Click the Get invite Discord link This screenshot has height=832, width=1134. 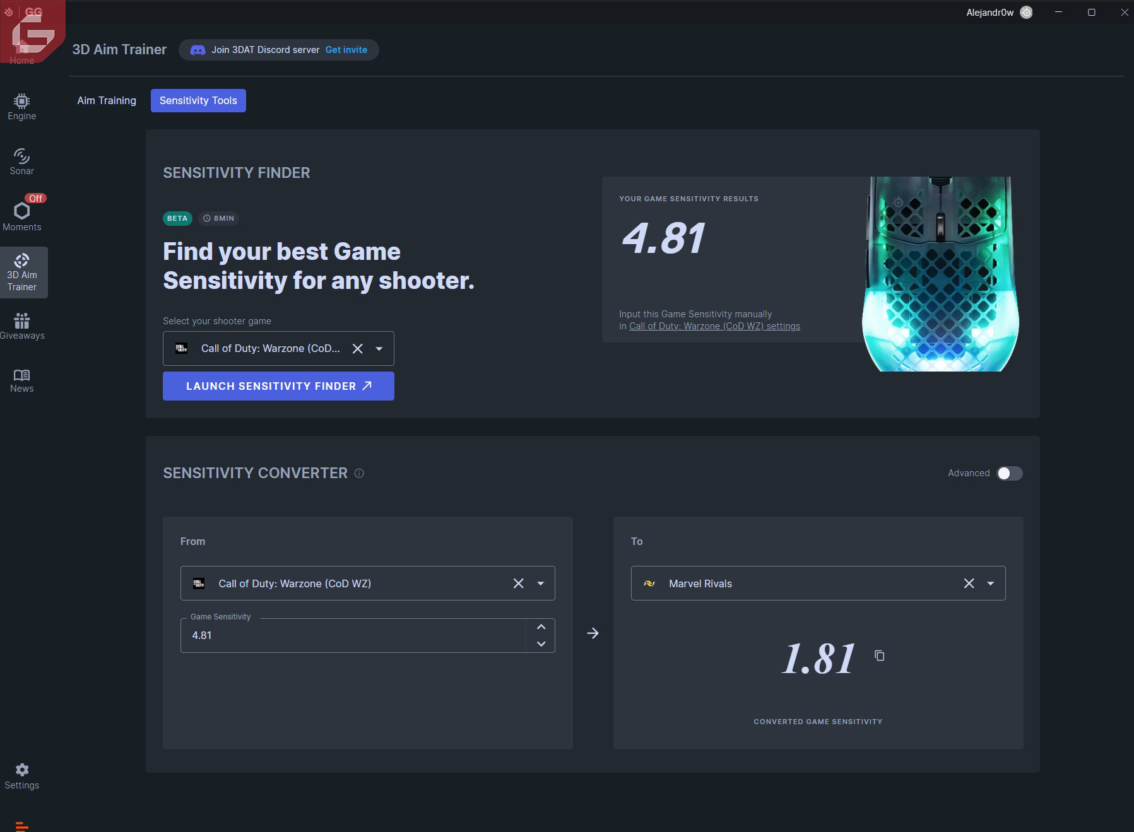point(346,50)
